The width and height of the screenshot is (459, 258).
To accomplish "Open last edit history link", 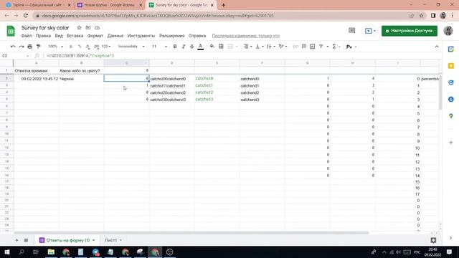I will 245,36.
